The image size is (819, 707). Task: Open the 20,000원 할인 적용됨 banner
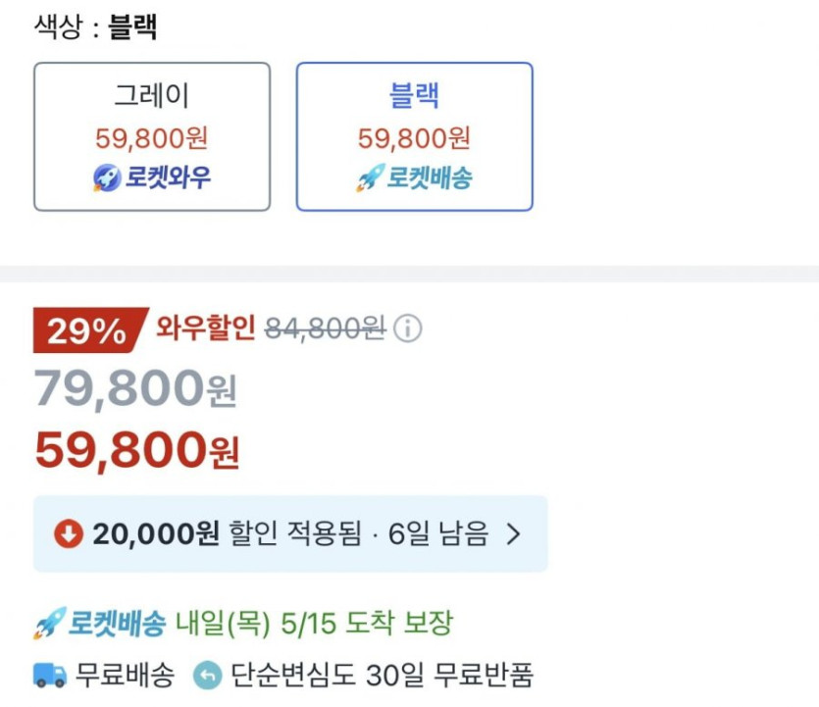point(290,534)
